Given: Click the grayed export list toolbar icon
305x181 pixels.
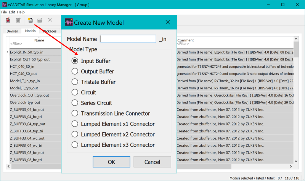Looking at the screenshot, I should [18, 20].
